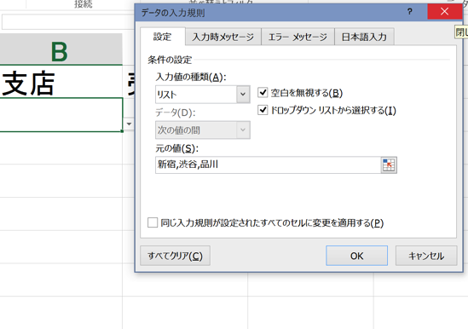Click the help question mark in dialog title bar
Image resolution: width=468 pixels, height=329 pixels.
[x=410, y=12]
